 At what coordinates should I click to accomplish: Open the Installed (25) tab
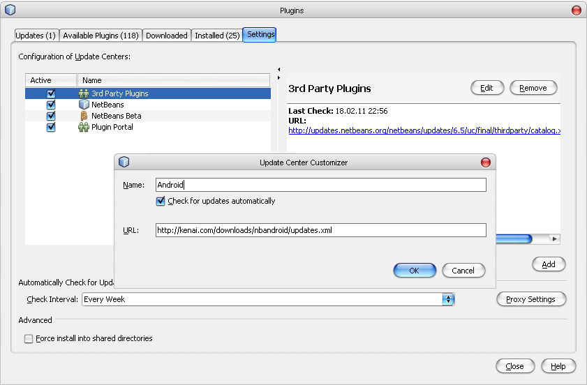pyautogui.click(x=216, y=36)
